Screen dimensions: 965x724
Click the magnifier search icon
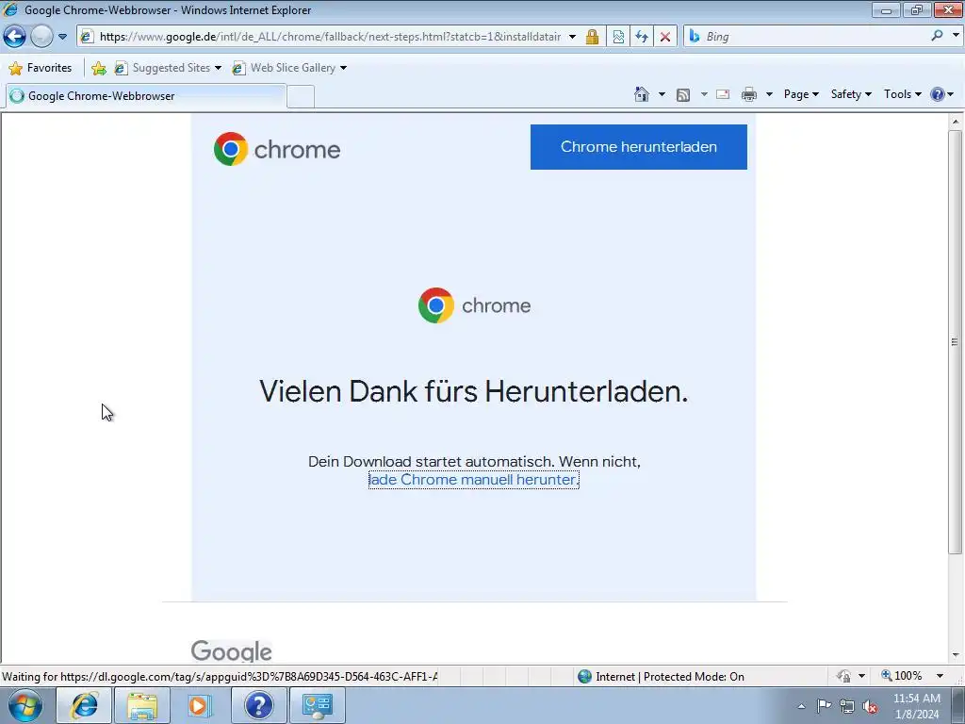click(937, 36)
